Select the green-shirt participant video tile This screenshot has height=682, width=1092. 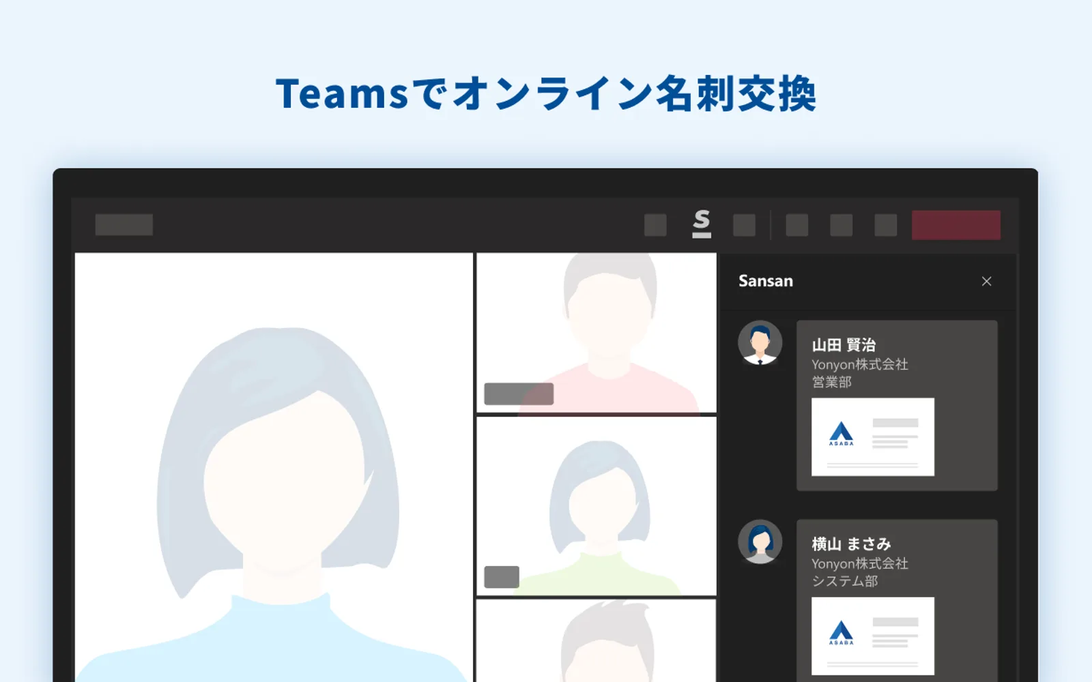[597, 506]
